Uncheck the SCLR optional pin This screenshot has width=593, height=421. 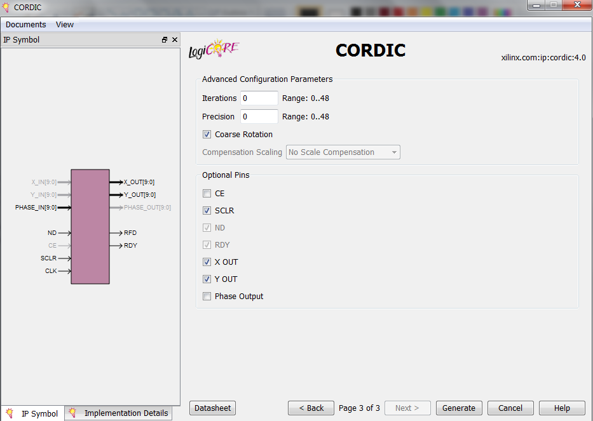[207, 211]
